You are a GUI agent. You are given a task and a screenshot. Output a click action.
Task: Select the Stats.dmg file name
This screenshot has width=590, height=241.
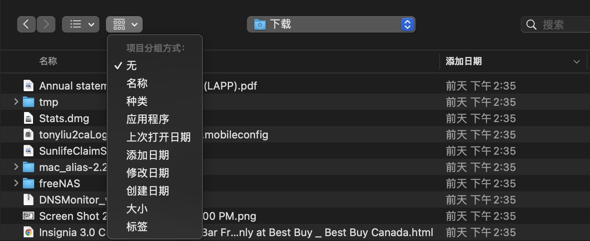coord(64,118)
